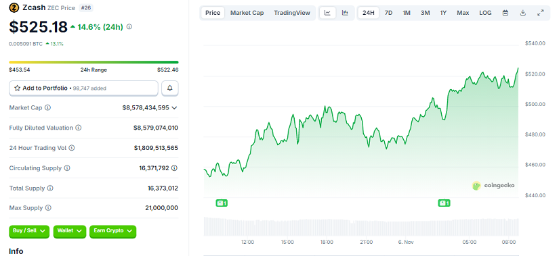Click the Add to Portfolio button
Image resolution: width=559 pixels, height=256 pixels.
pos(83,88)
